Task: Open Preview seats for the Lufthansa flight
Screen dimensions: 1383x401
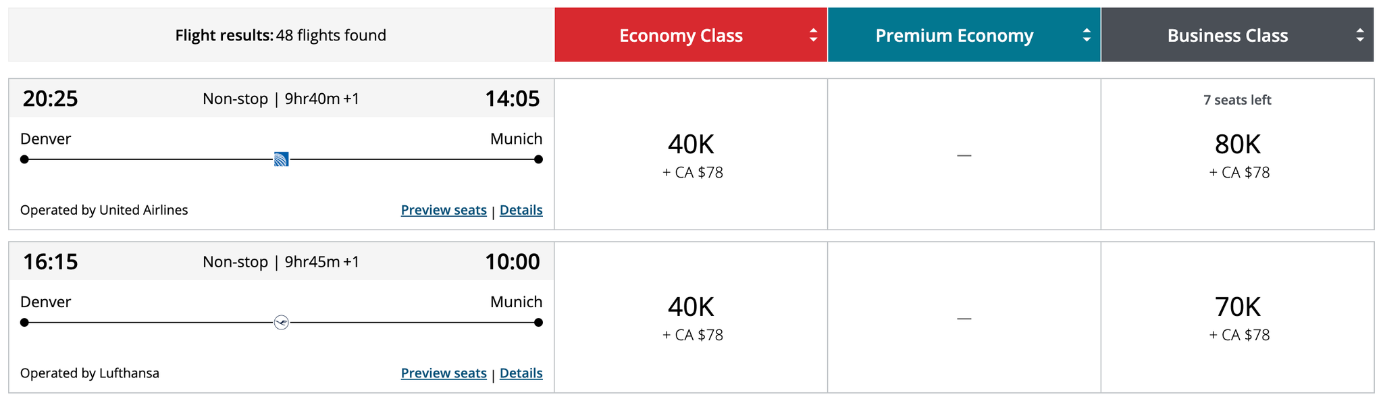Action: (x=443, y=373)
